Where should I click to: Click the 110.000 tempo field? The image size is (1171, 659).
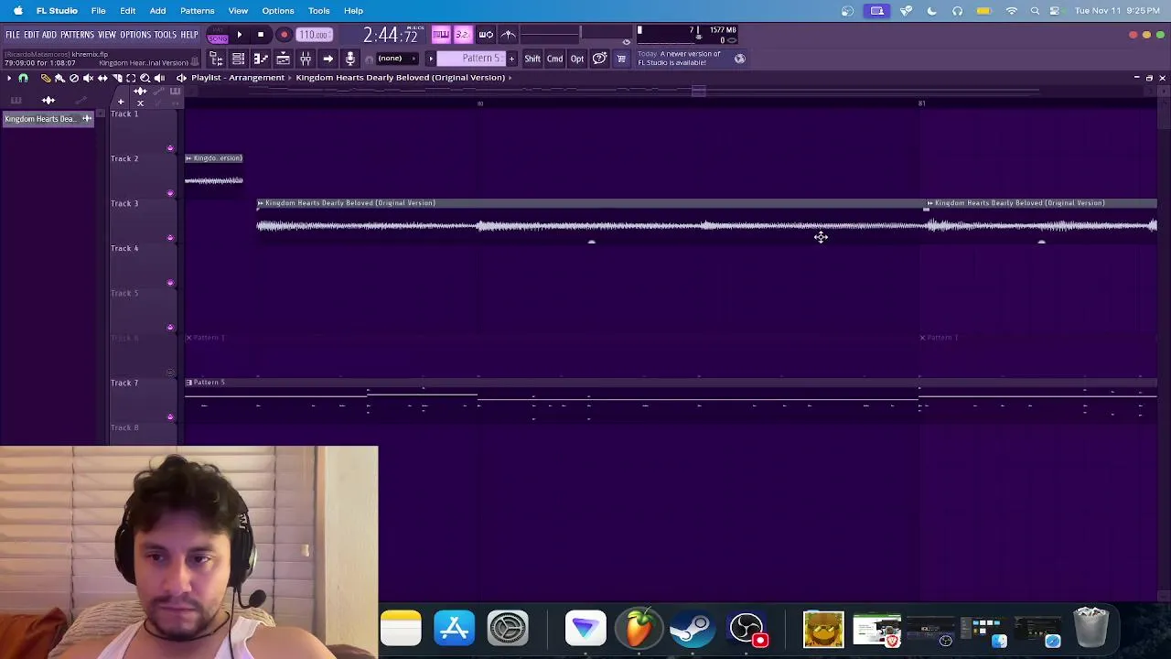(x=314, y=35)
